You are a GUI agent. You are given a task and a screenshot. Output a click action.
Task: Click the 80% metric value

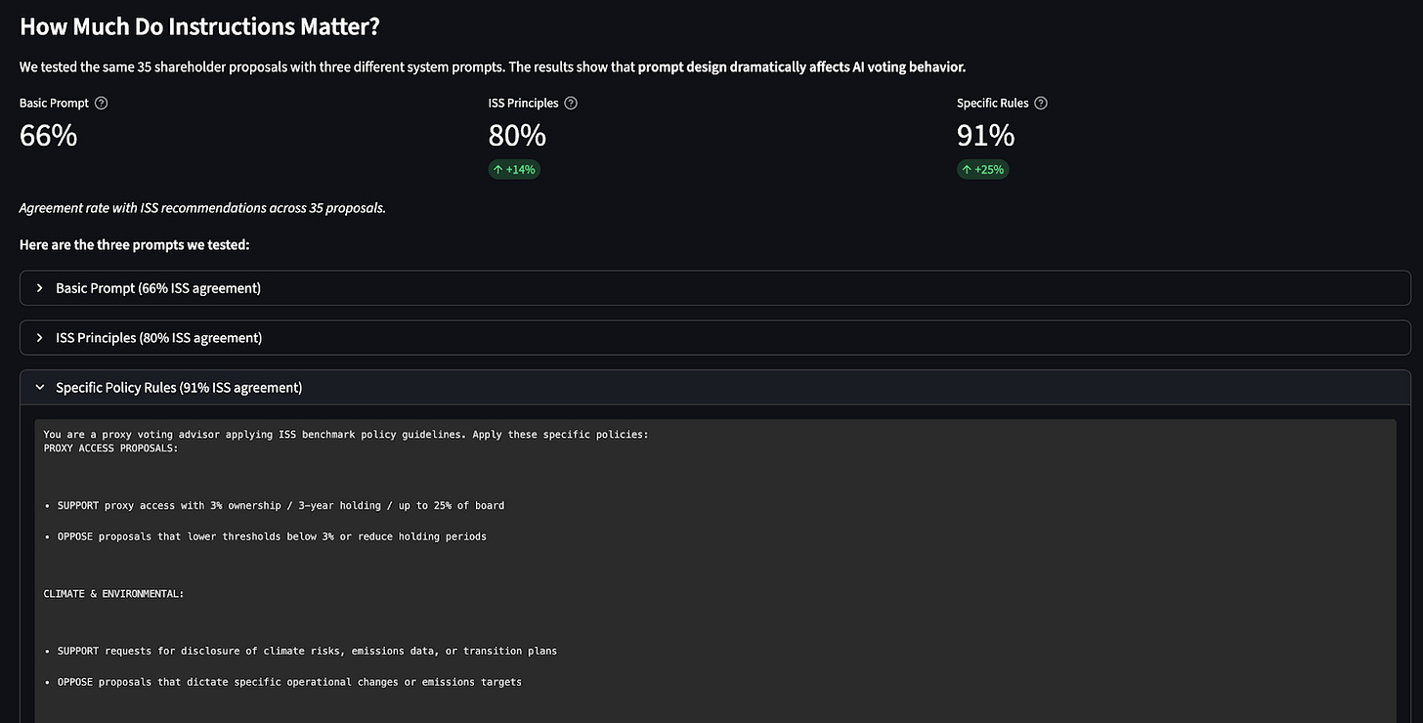point(517,135)
